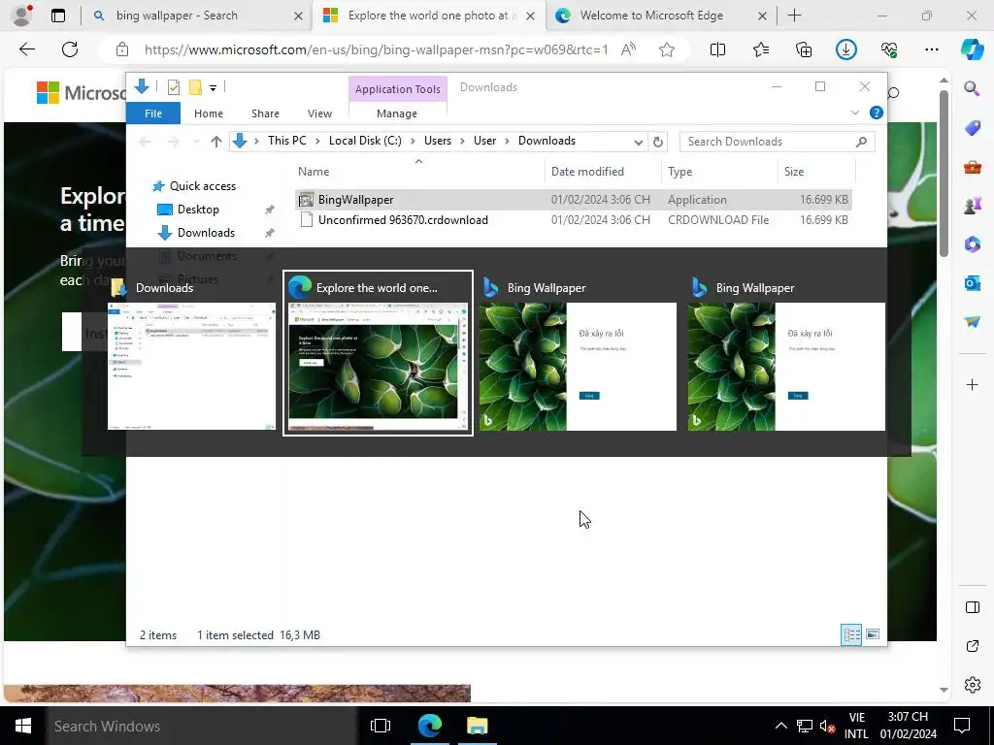
Task: Open Downloads in Quick access
Action: [x=206, y=233]
